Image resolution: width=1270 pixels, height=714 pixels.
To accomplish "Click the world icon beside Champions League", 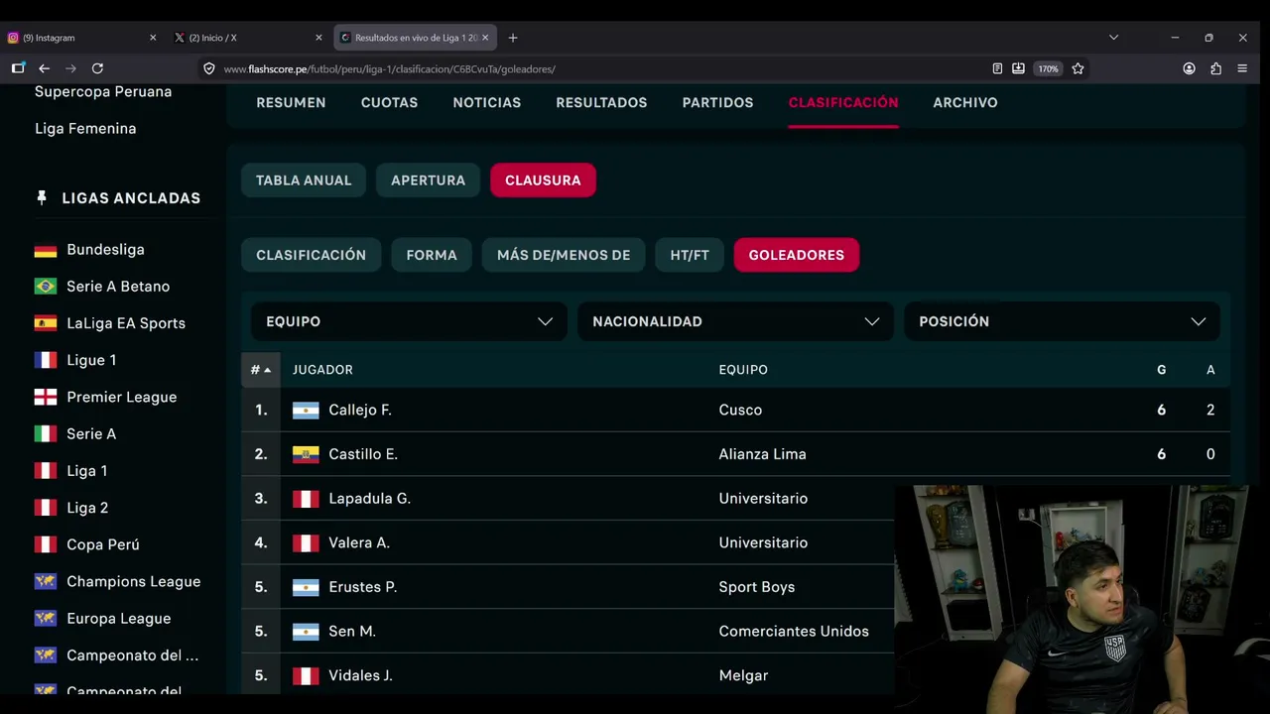I will (x=46, y=581).
